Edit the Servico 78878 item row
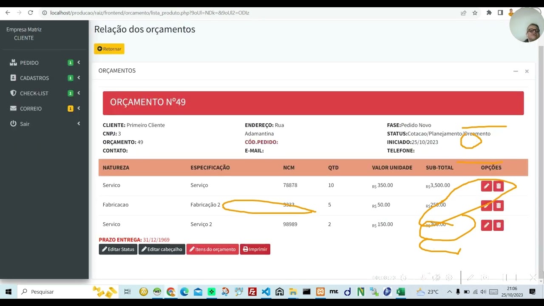This screenshot has width=544, height=306. click(x=486, y=186)
